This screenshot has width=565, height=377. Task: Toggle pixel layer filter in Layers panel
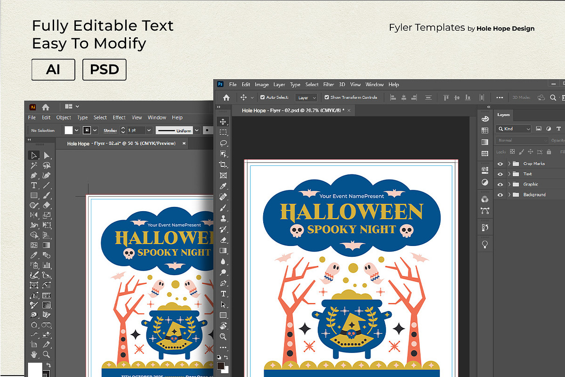538,129
